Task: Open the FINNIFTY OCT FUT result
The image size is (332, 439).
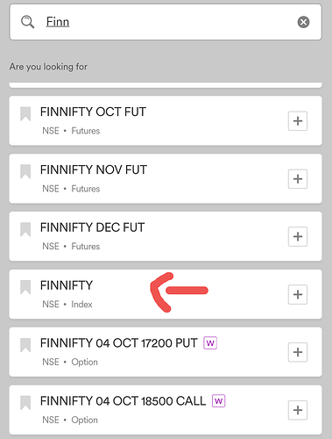Action: click(166, 120)
